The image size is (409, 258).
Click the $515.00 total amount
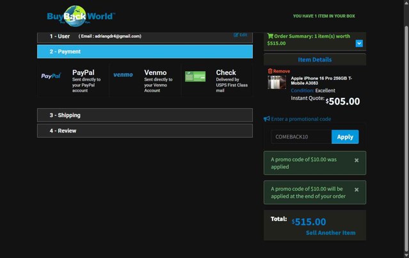(x=309, y=222)
